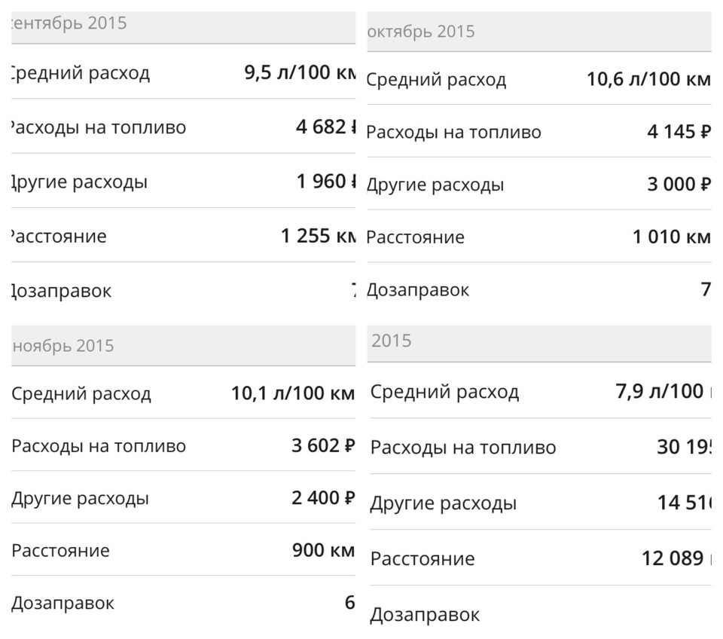Tap the ноябрь 2015 section header
The image size is (723, 639).
(183, 346)
